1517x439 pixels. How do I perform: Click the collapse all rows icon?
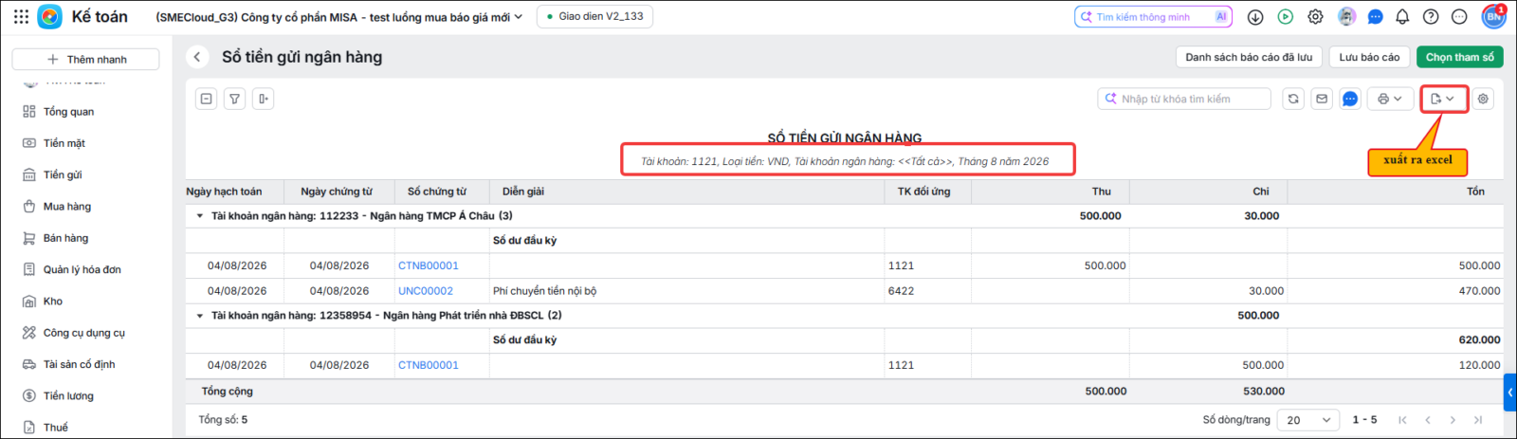[207, 99]
